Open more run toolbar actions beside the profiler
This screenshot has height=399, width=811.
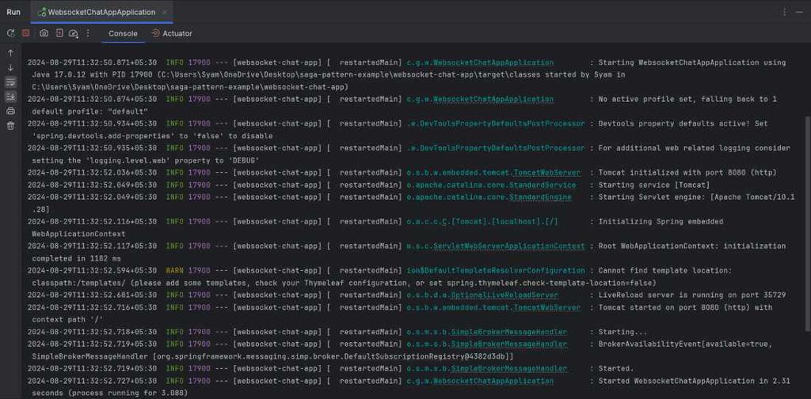[x=88, y=33]
